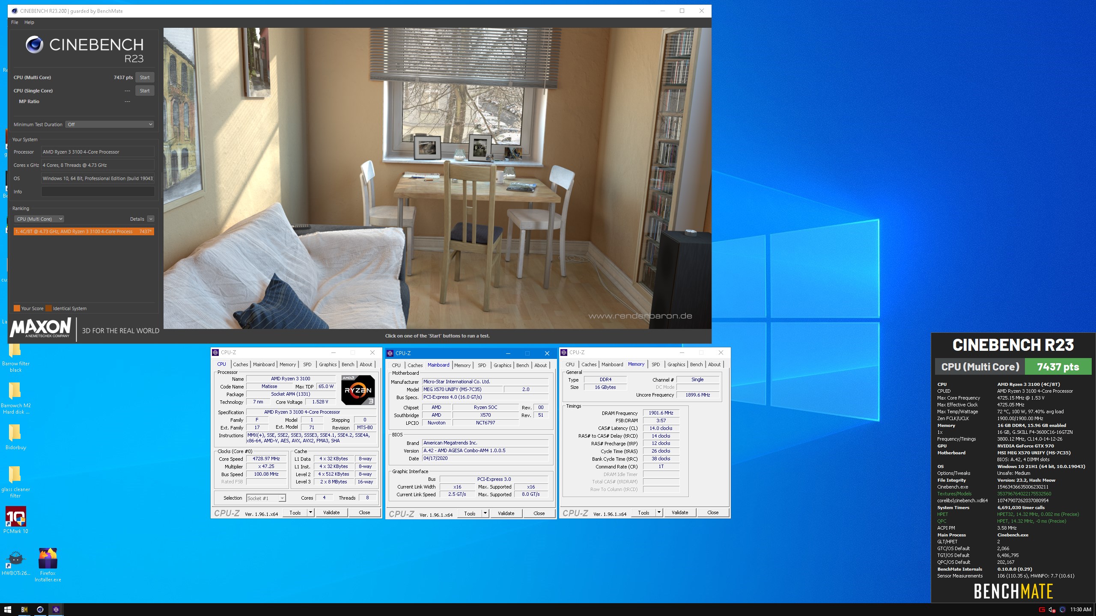Click the taskbar clock showing 11:30 AM

[x=1081, y=610]
